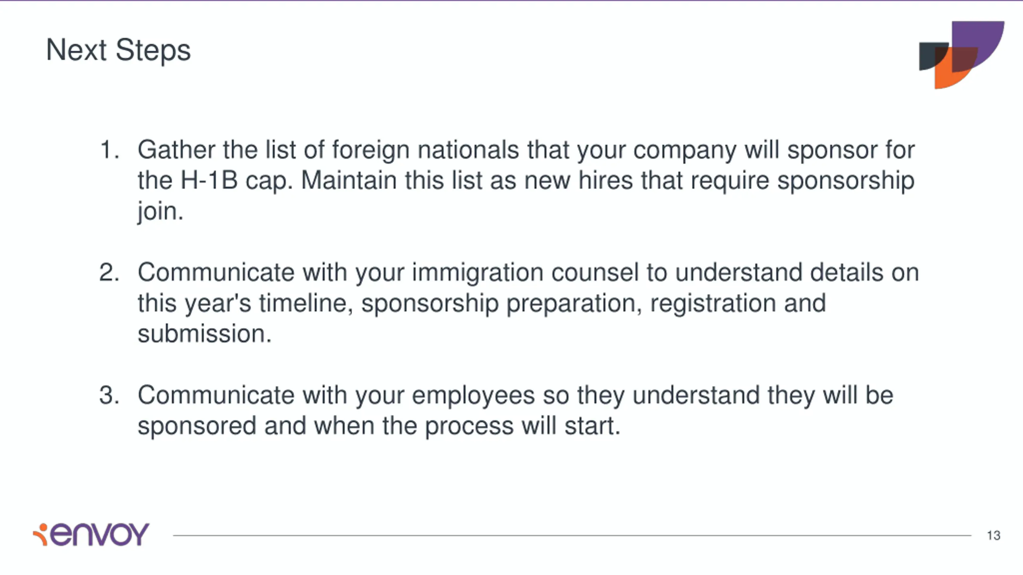Click the word employees in step three
1023x575 pixels.
click(x=473, y=396)
